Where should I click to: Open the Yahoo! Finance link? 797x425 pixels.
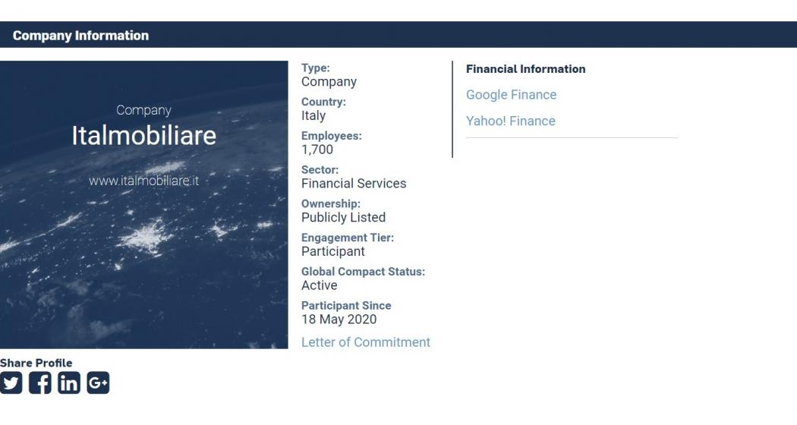click(510, 121)
